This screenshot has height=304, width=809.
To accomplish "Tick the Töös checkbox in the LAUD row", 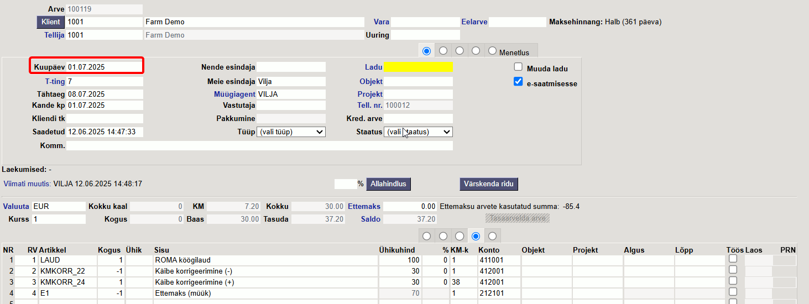I will coord(733,259).
